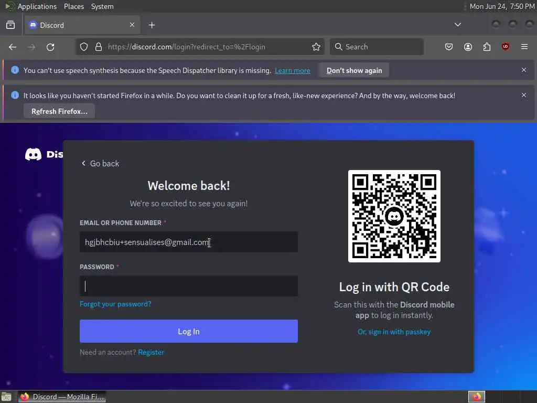Focus the email or phone number field
The width and height of the screenshot is (537, 403).
(x=189, y=242)
